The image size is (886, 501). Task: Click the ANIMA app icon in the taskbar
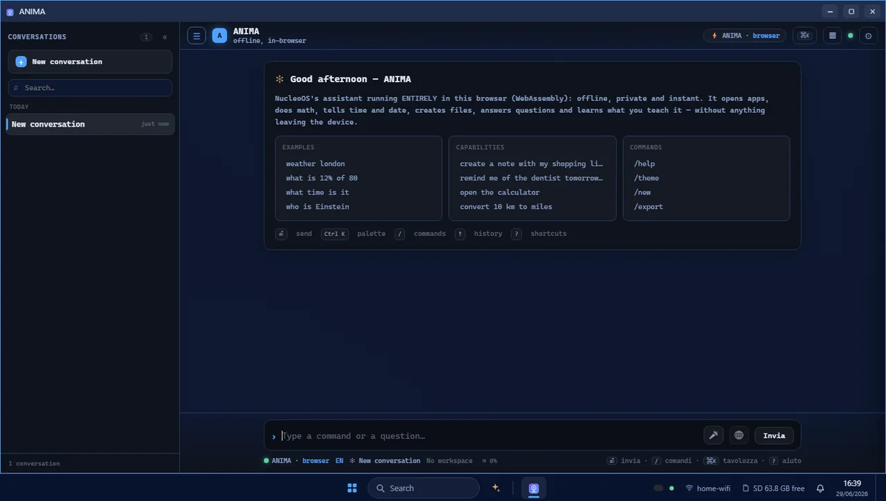tap(534, 488)
